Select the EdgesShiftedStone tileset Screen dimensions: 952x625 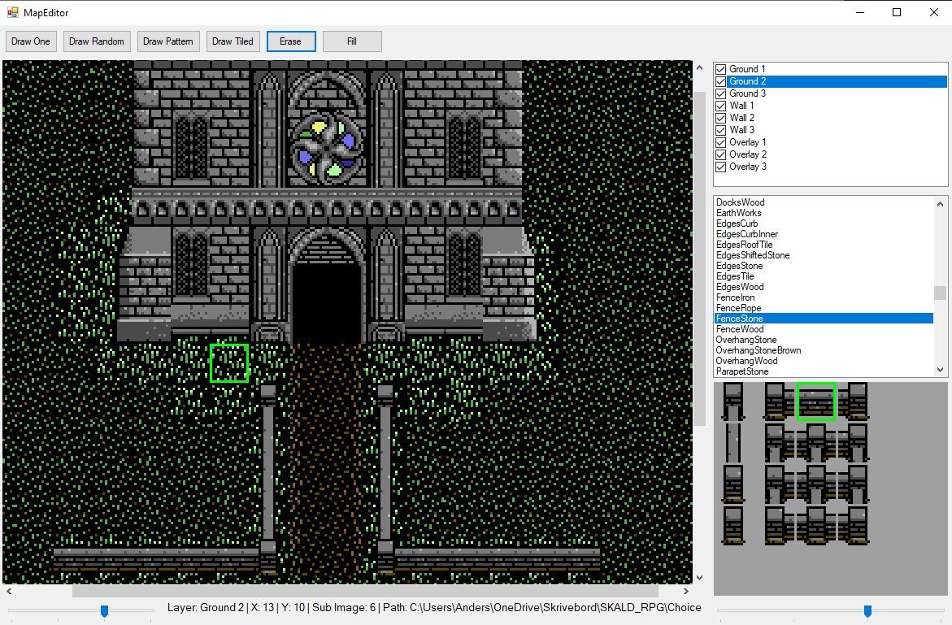click(824, 255)
